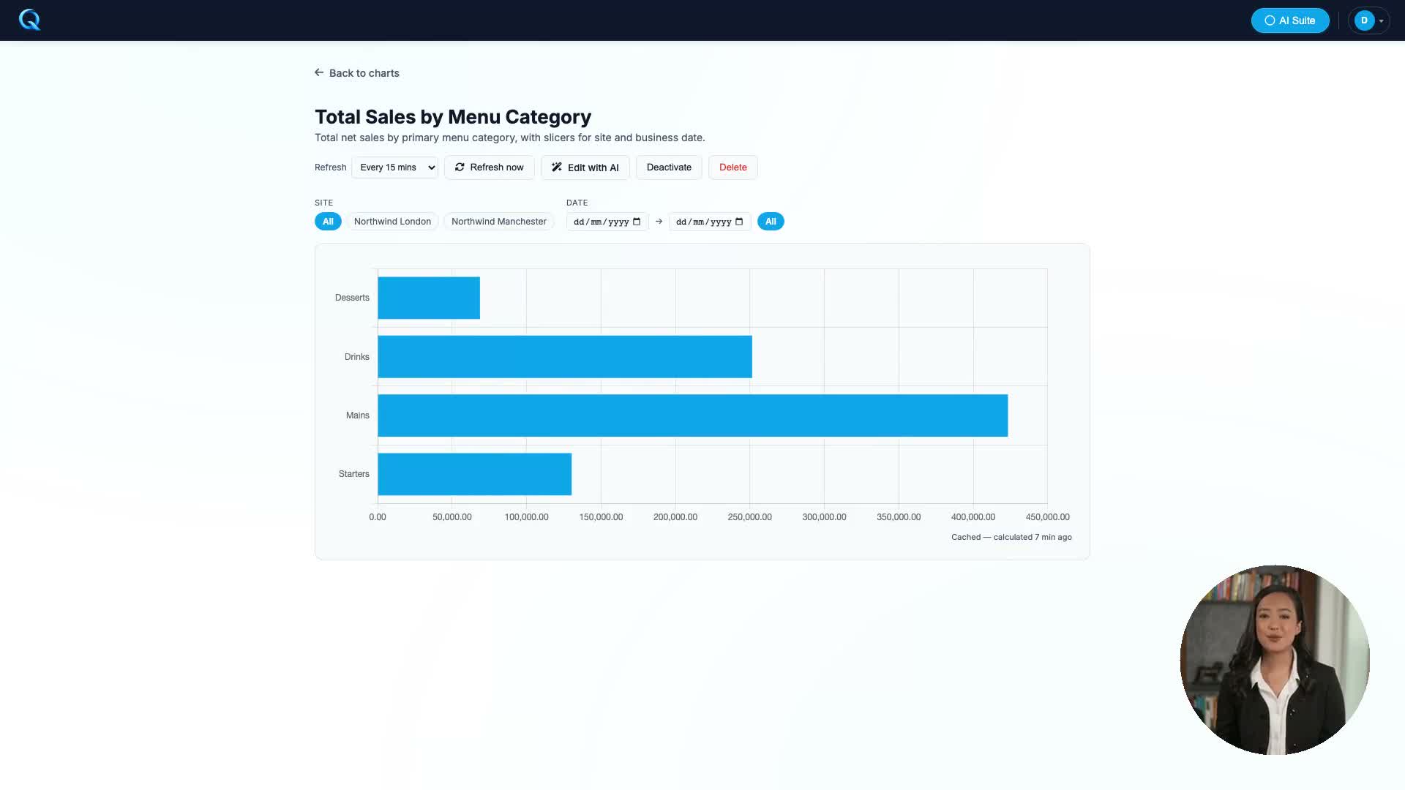Open the refresh interval dropdown

point(394,168)
